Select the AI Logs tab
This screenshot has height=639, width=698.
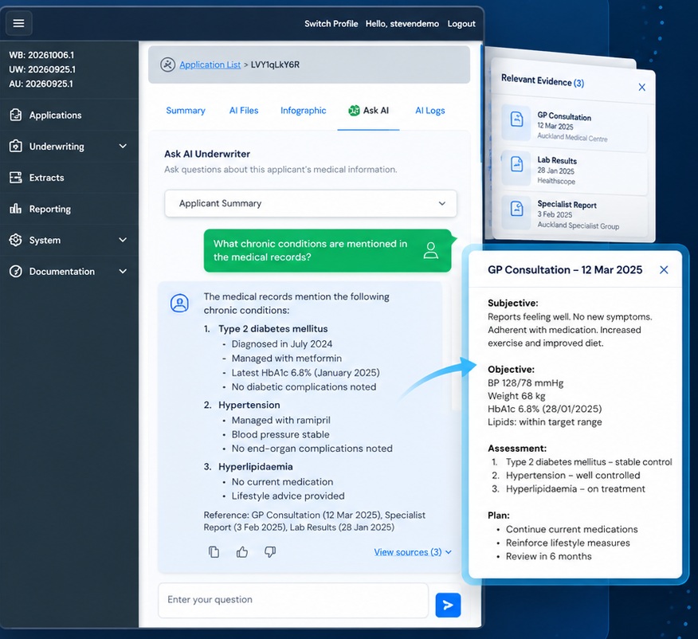(430, 111)
